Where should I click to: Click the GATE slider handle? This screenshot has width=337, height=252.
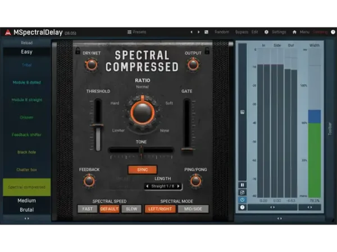pyautogui.click(x=188, y=149)
